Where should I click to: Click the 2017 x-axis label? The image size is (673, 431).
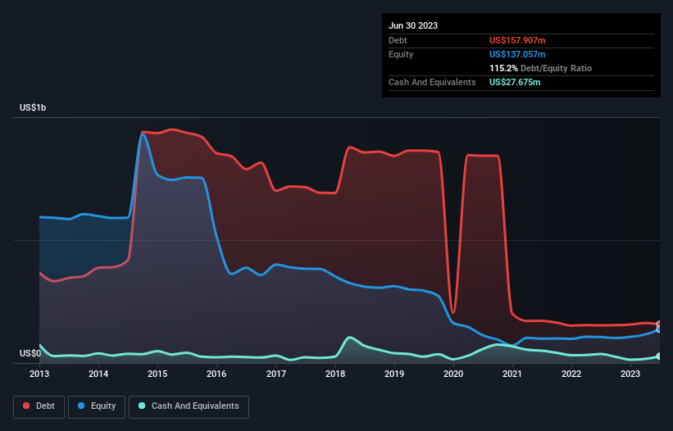(x=276, y=374)
